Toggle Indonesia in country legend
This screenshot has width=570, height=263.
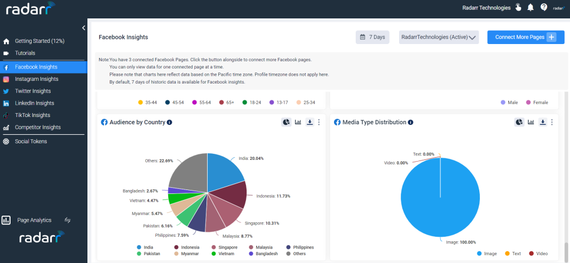coord(186,247)
